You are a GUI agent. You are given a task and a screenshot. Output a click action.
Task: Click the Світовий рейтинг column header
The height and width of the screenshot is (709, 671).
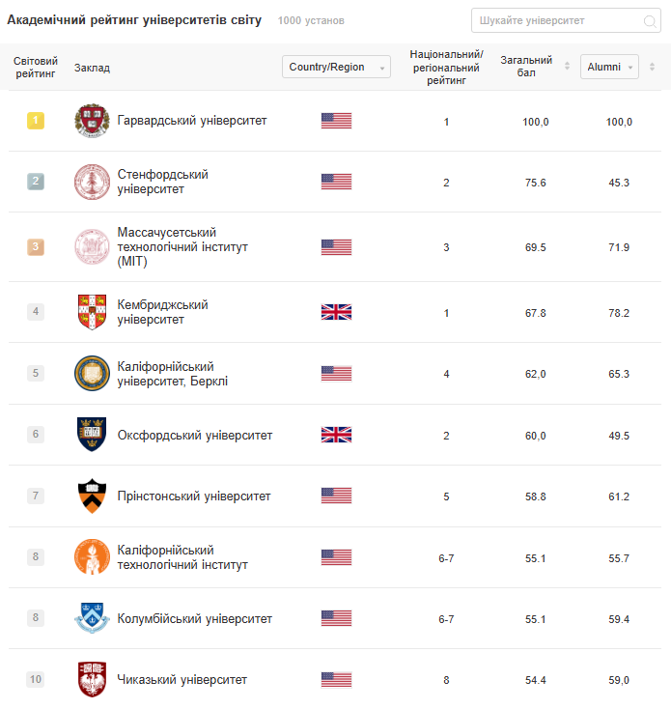point(36,67)
